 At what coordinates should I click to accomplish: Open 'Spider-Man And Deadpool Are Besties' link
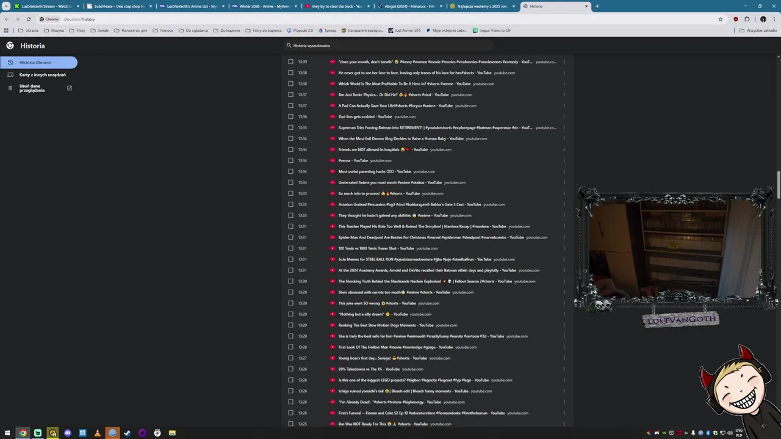click(431, 237)
